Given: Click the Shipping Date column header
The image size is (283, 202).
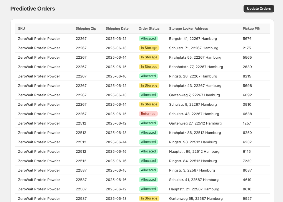Looking at the screenshot, I should click(117, 29).
